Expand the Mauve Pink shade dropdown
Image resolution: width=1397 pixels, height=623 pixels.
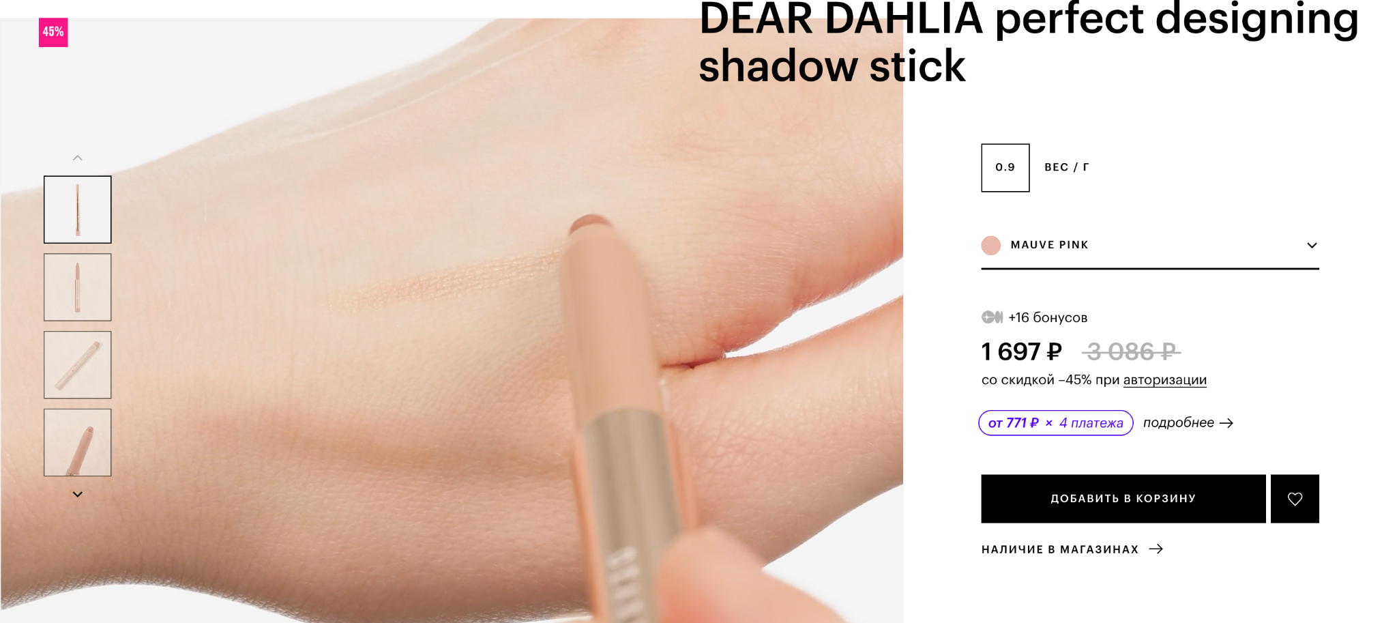click(x=1150, y=246)
